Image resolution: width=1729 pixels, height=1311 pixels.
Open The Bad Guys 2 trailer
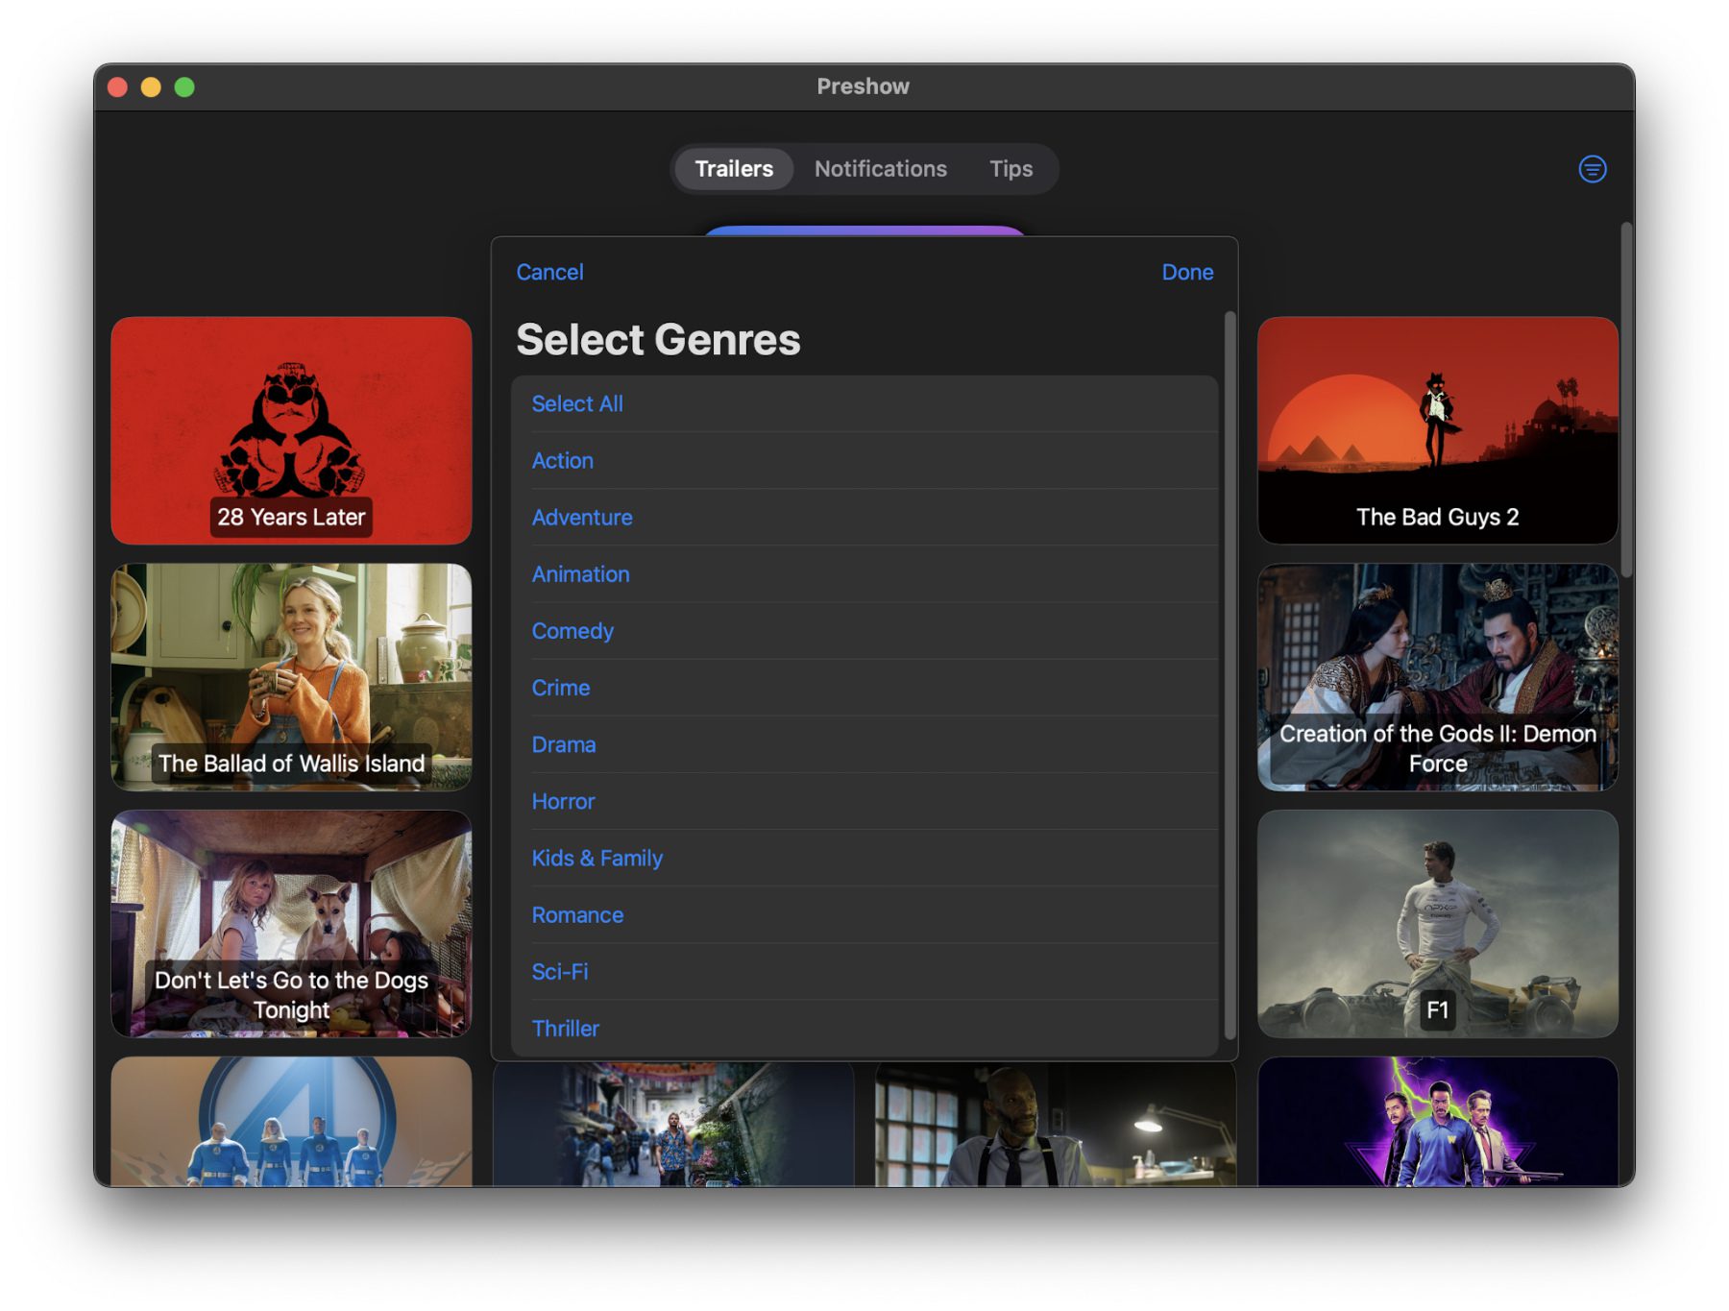point(1437,430)
